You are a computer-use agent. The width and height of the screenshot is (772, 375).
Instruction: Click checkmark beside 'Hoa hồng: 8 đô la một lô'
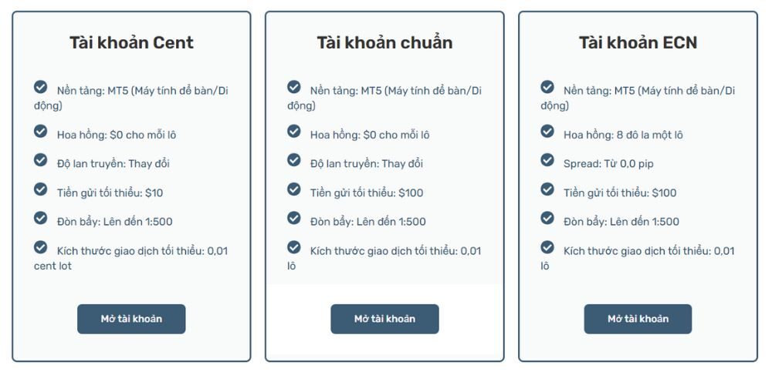pos(547,131)
